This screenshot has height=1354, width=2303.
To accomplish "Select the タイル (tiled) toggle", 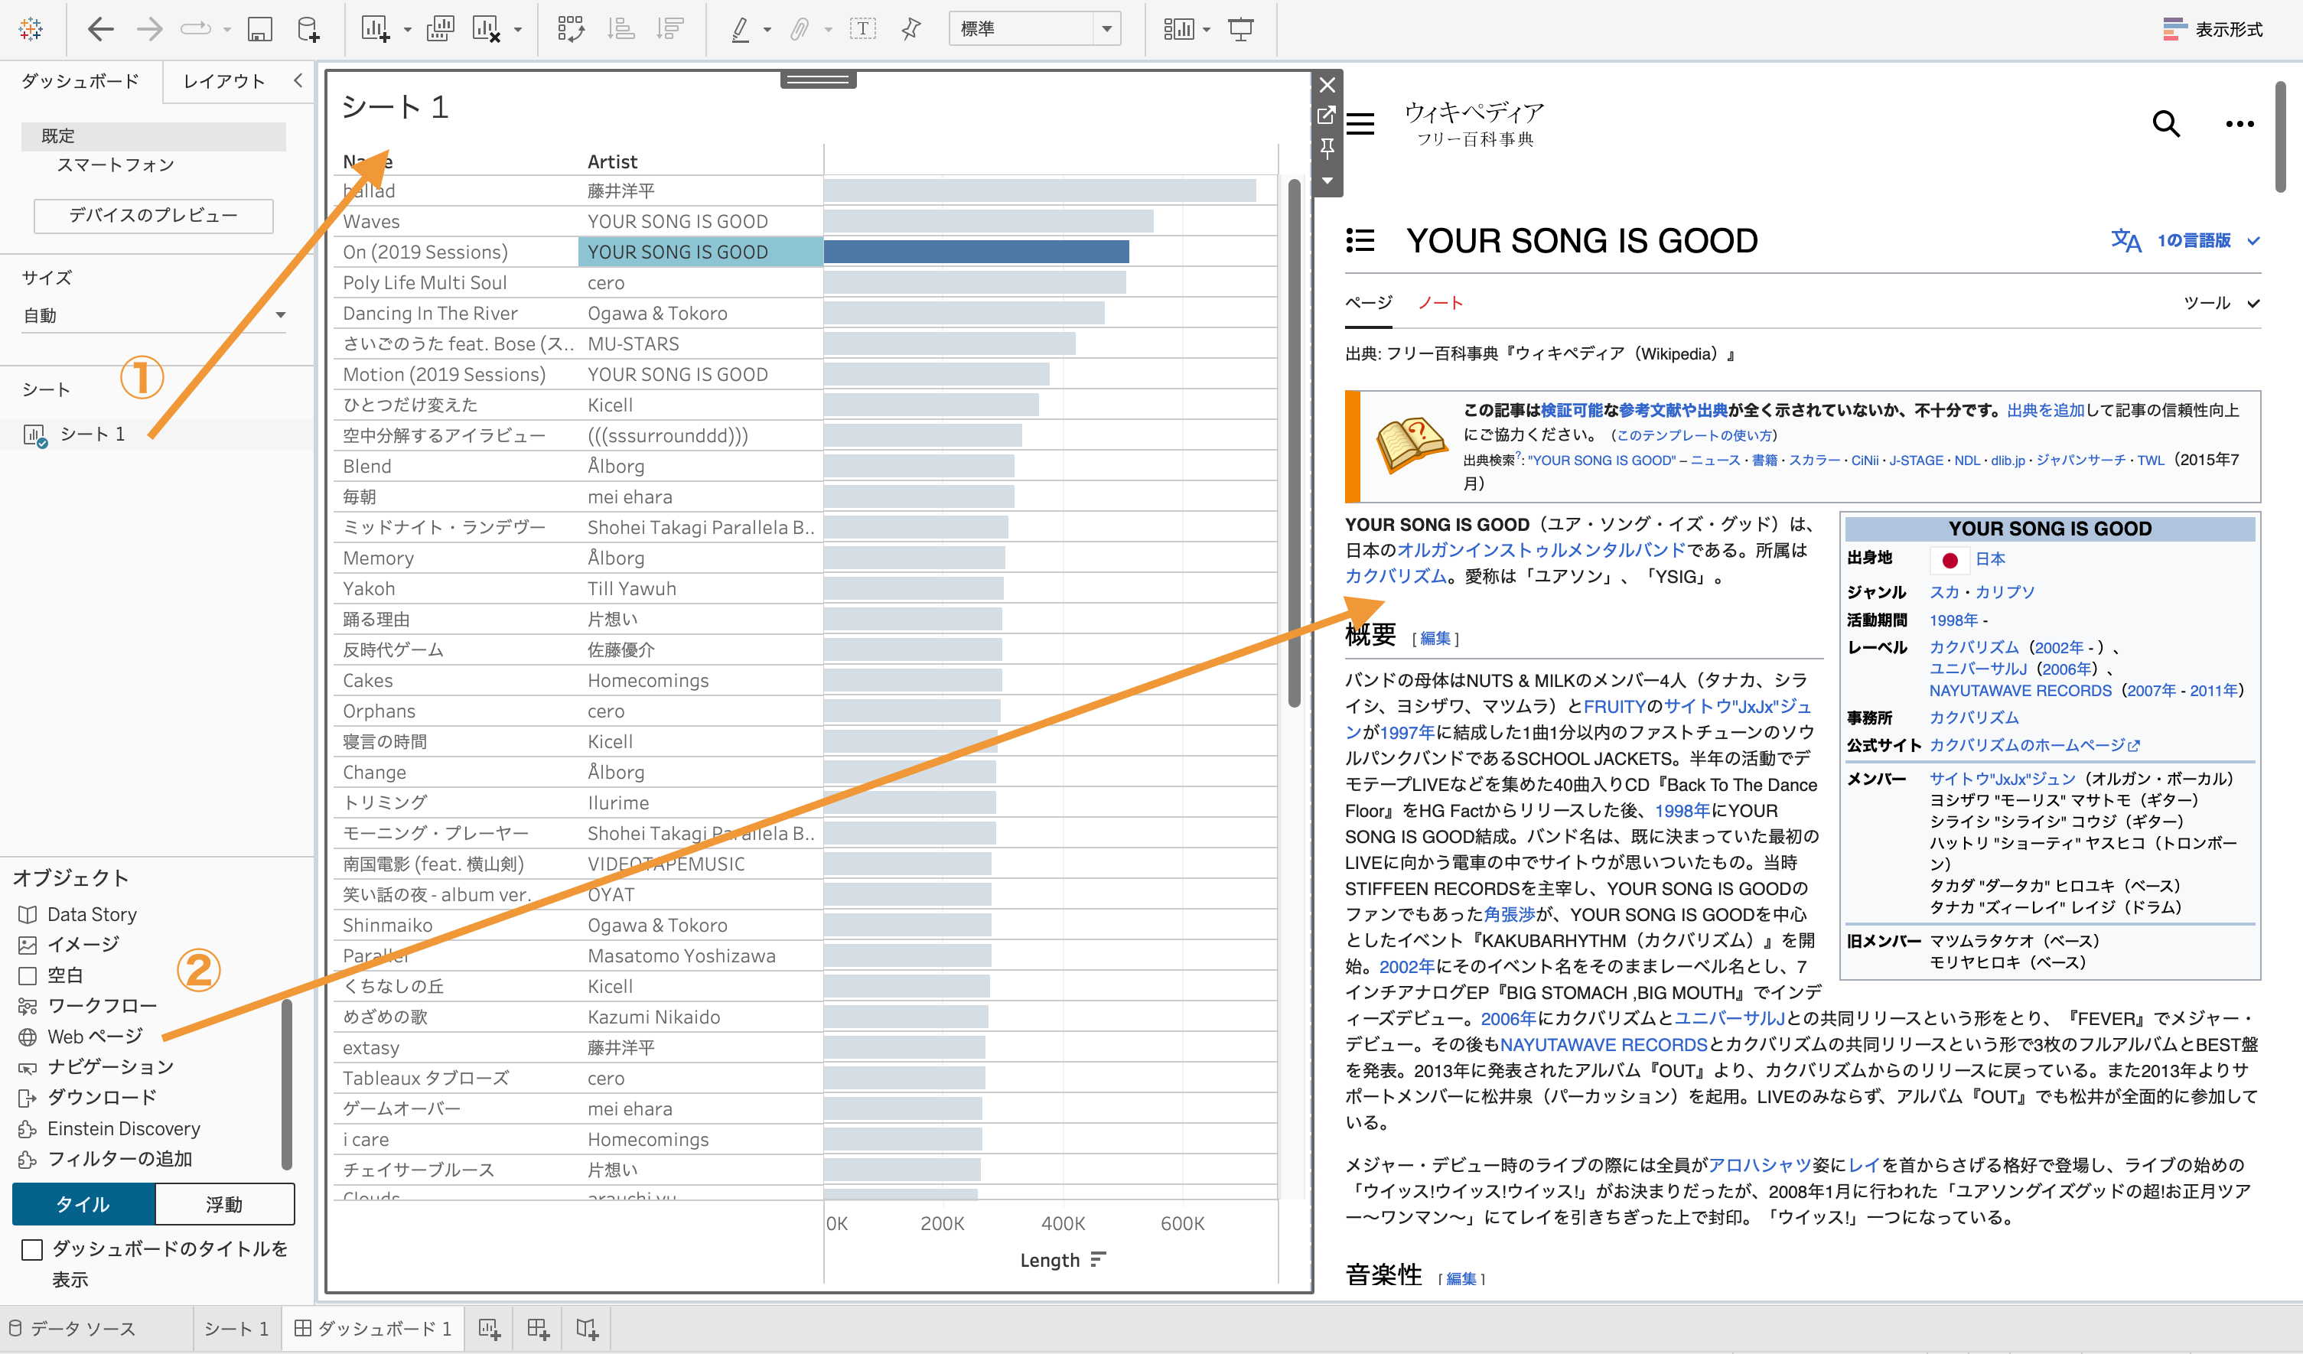I will point(83,1204).
